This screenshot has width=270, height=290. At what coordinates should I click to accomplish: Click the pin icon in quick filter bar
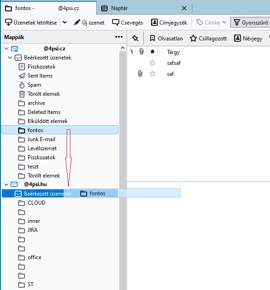[x=135, y=38]
